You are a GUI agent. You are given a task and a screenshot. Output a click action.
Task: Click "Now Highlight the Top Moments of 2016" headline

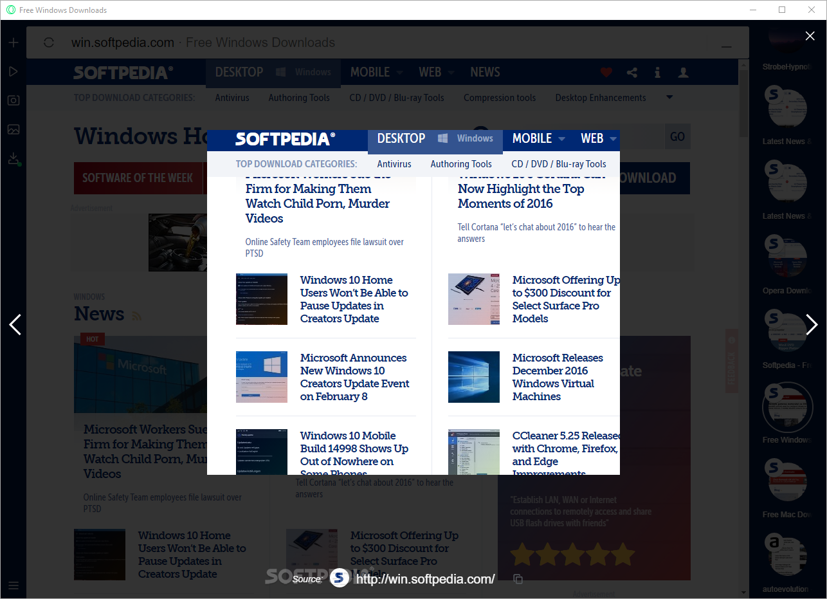coord(521,196)
